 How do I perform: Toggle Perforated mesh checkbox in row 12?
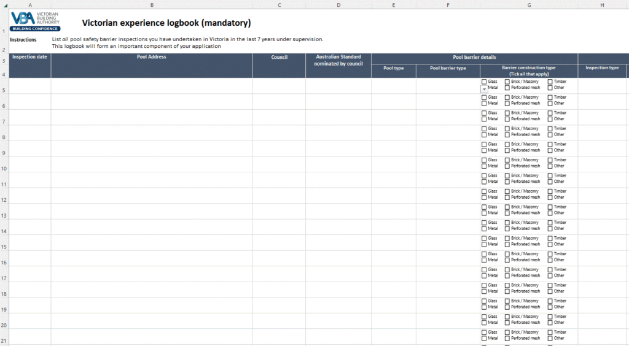point(507,198)
